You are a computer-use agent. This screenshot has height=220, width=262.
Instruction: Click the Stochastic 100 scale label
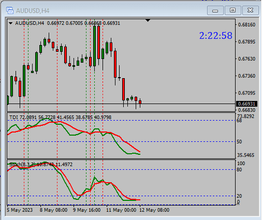pos(241,164)
